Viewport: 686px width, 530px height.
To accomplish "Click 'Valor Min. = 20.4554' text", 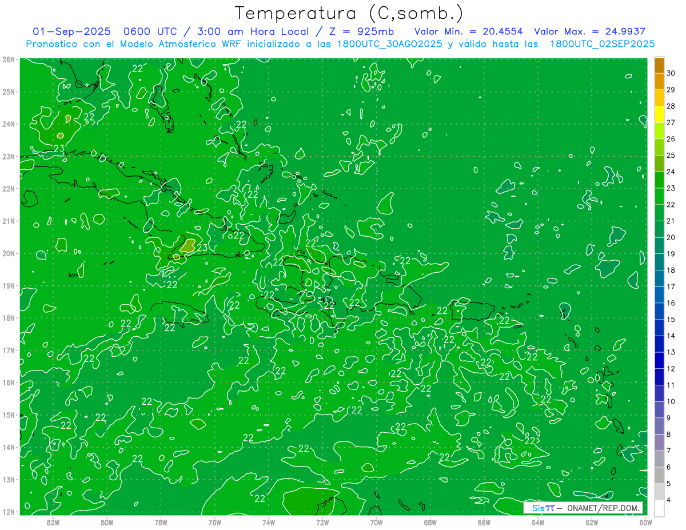I will [468, 31].
